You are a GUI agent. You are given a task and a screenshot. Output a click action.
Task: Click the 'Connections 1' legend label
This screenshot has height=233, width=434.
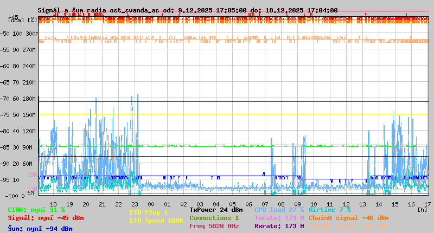pos(214,218)
